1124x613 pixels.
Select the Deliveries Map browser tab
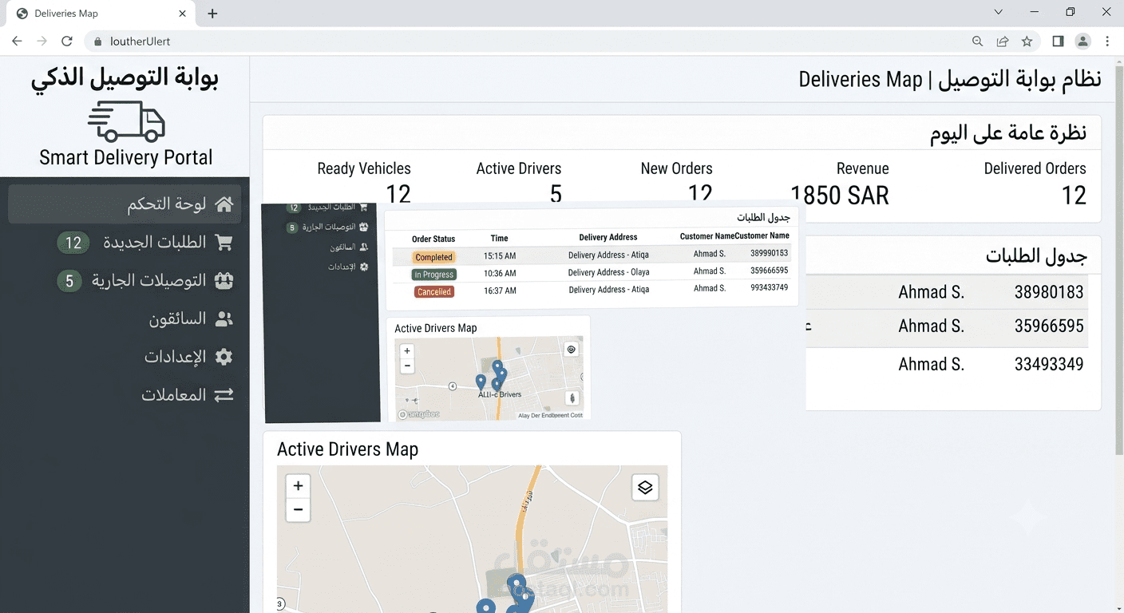(101, 14)
